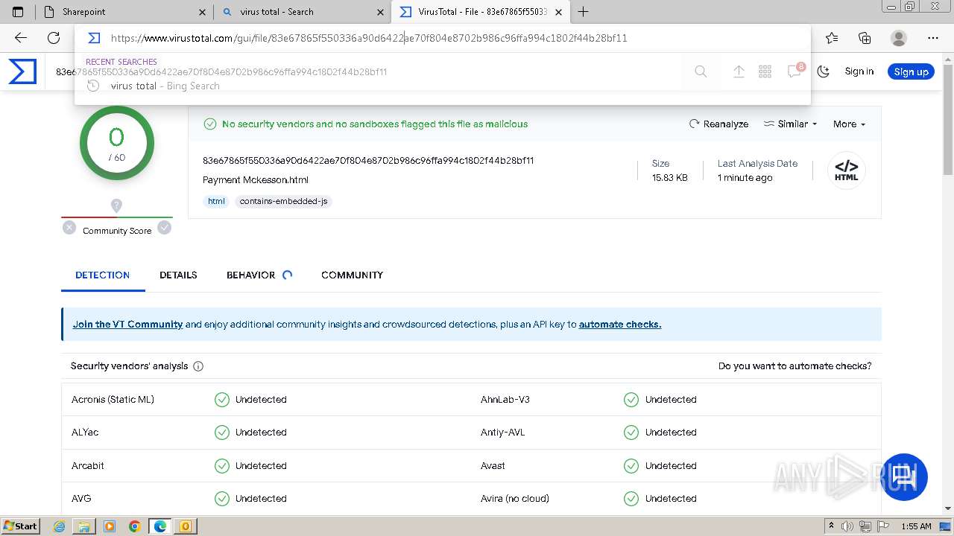Select 'virus total' recent search suggestion
Viewport: 954px width, 536px height.
point(443,86)
